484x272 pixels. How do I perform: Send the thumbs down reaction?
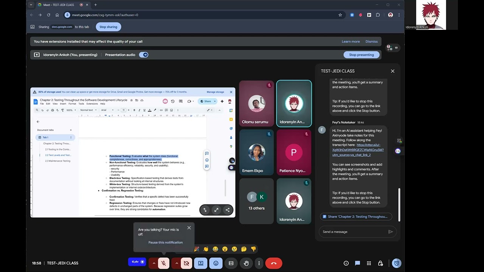[253, 249]
